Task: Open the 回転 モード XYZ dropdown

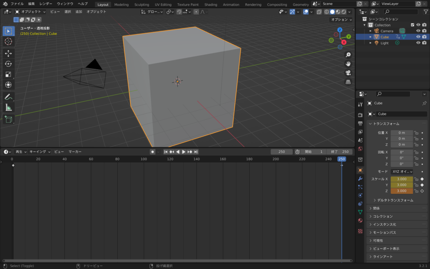Action: tap(402, 171)
